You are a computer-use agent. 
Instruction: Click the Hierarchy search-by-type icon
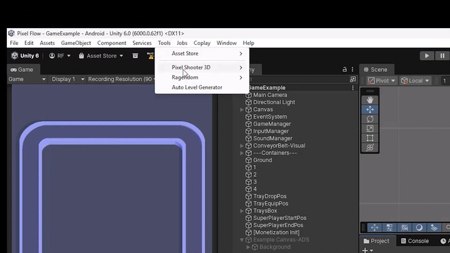352,79
